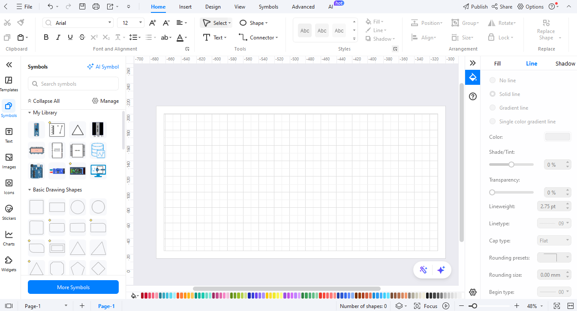Increase font size icon

coord(152,23)
